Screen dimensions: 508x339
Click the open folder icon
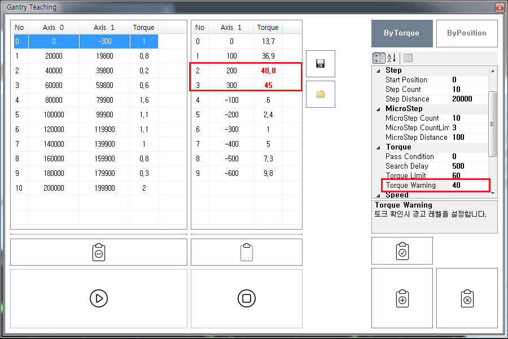coord(321,94)
